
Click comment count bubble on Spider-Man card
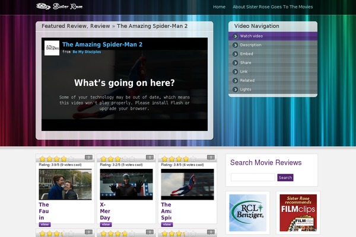coord(211,158)
